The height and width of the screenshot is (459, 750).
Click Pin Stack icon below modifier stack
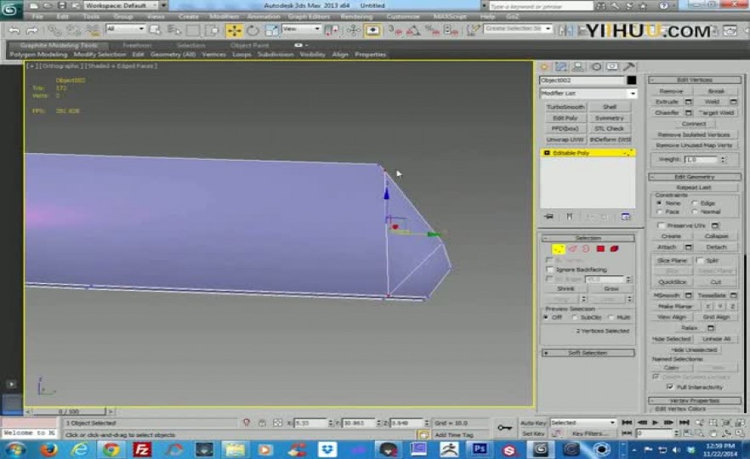click(548, 217)
